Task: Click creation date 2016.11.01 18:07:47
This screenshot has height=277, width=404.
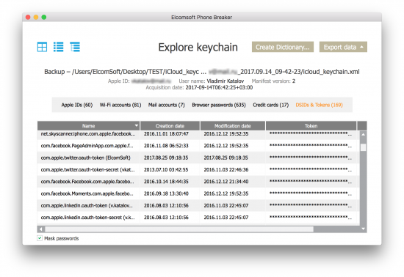Action: point(166,134)
